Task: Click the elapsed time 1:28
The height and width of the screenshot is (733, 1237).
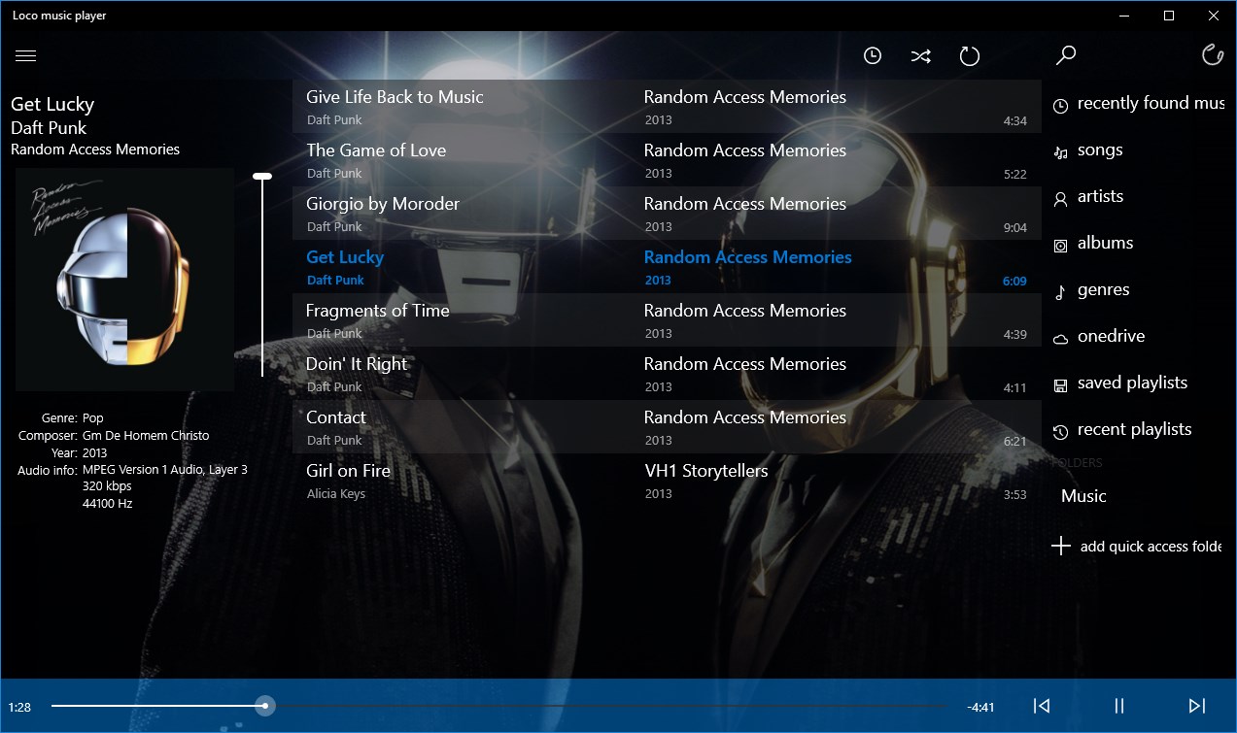Action: pos(19,707)
